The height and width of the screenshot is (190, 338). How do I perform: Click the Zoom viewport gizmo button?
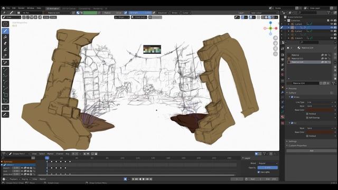coord(276,38)
